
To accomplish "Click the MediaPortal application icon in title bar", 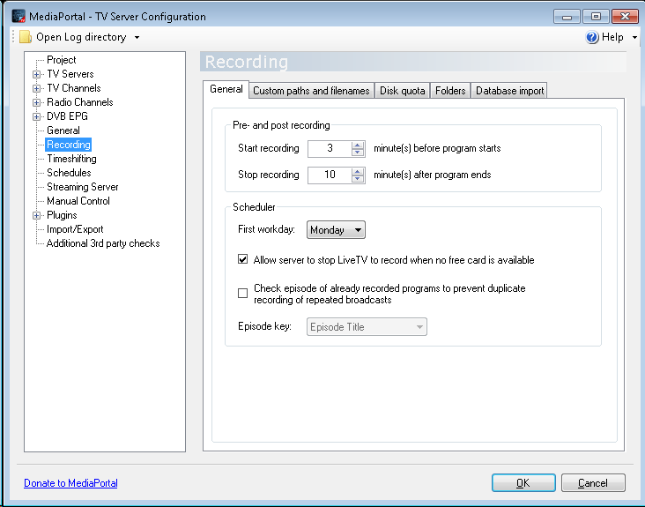I will [19, 16].
